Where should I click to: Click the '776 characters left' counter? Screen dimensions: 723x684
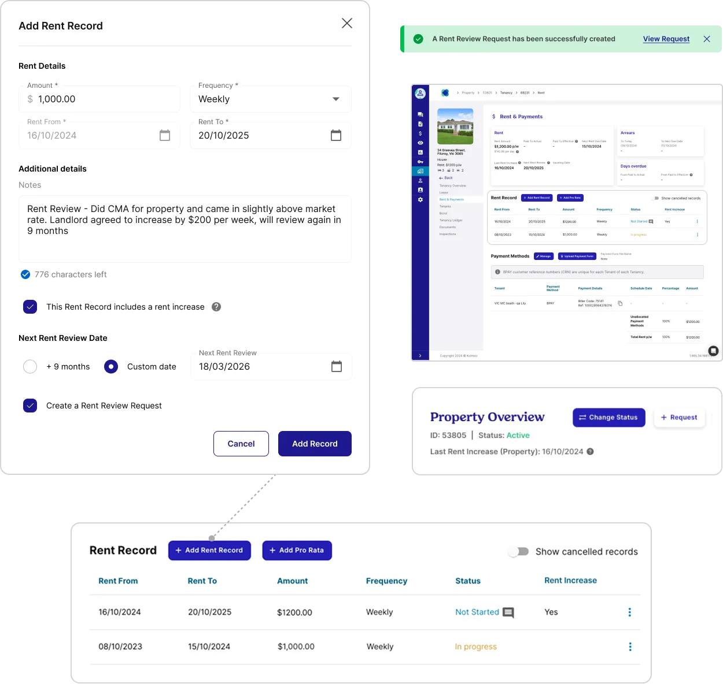[71, 274]
